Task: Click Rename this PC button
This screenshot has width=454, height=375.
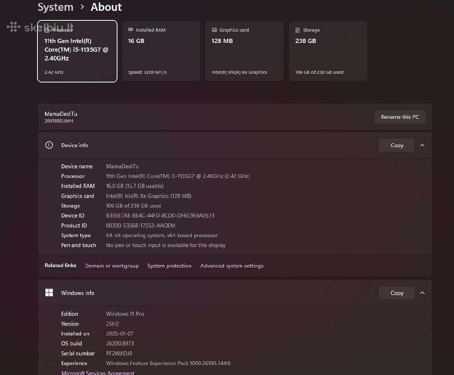Action: coord(400,117)
